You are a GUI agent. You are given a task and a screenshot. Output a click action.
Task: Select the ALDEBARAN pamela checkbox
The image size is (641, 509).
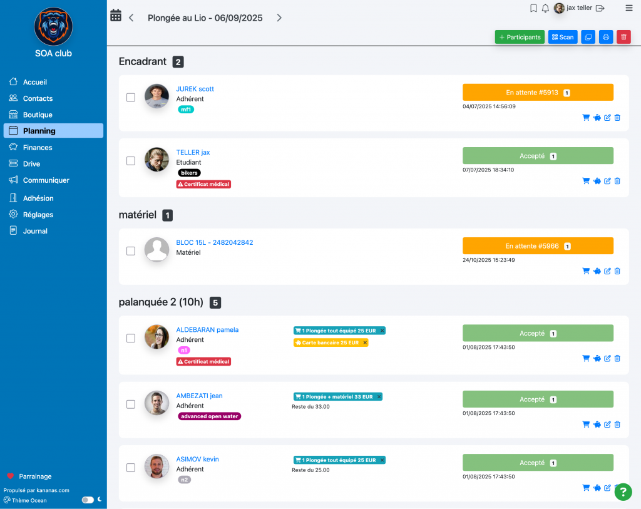point(131,338)
